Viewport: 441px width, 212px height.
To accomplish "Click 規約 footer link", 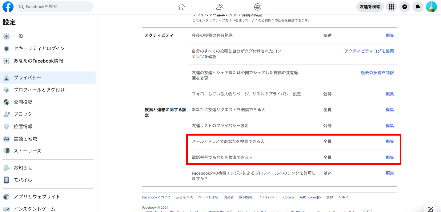I will point(330,197).
